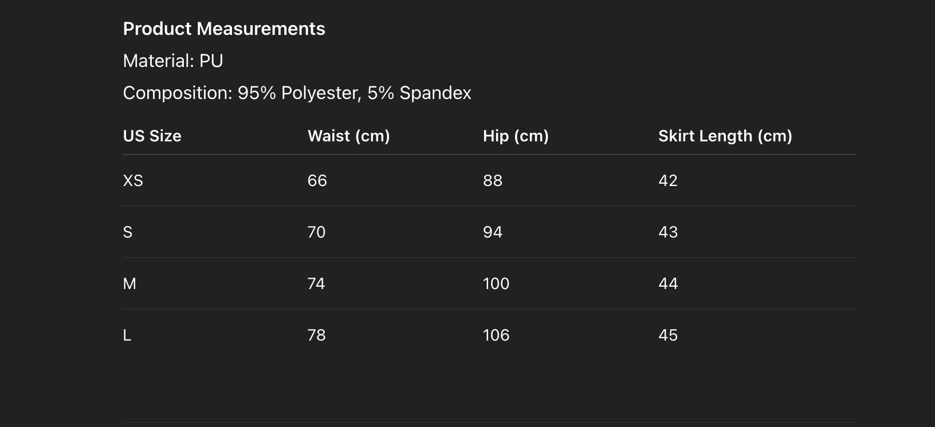Click skirt length value 43
This screenshot has height=427, width=935.
668,232
